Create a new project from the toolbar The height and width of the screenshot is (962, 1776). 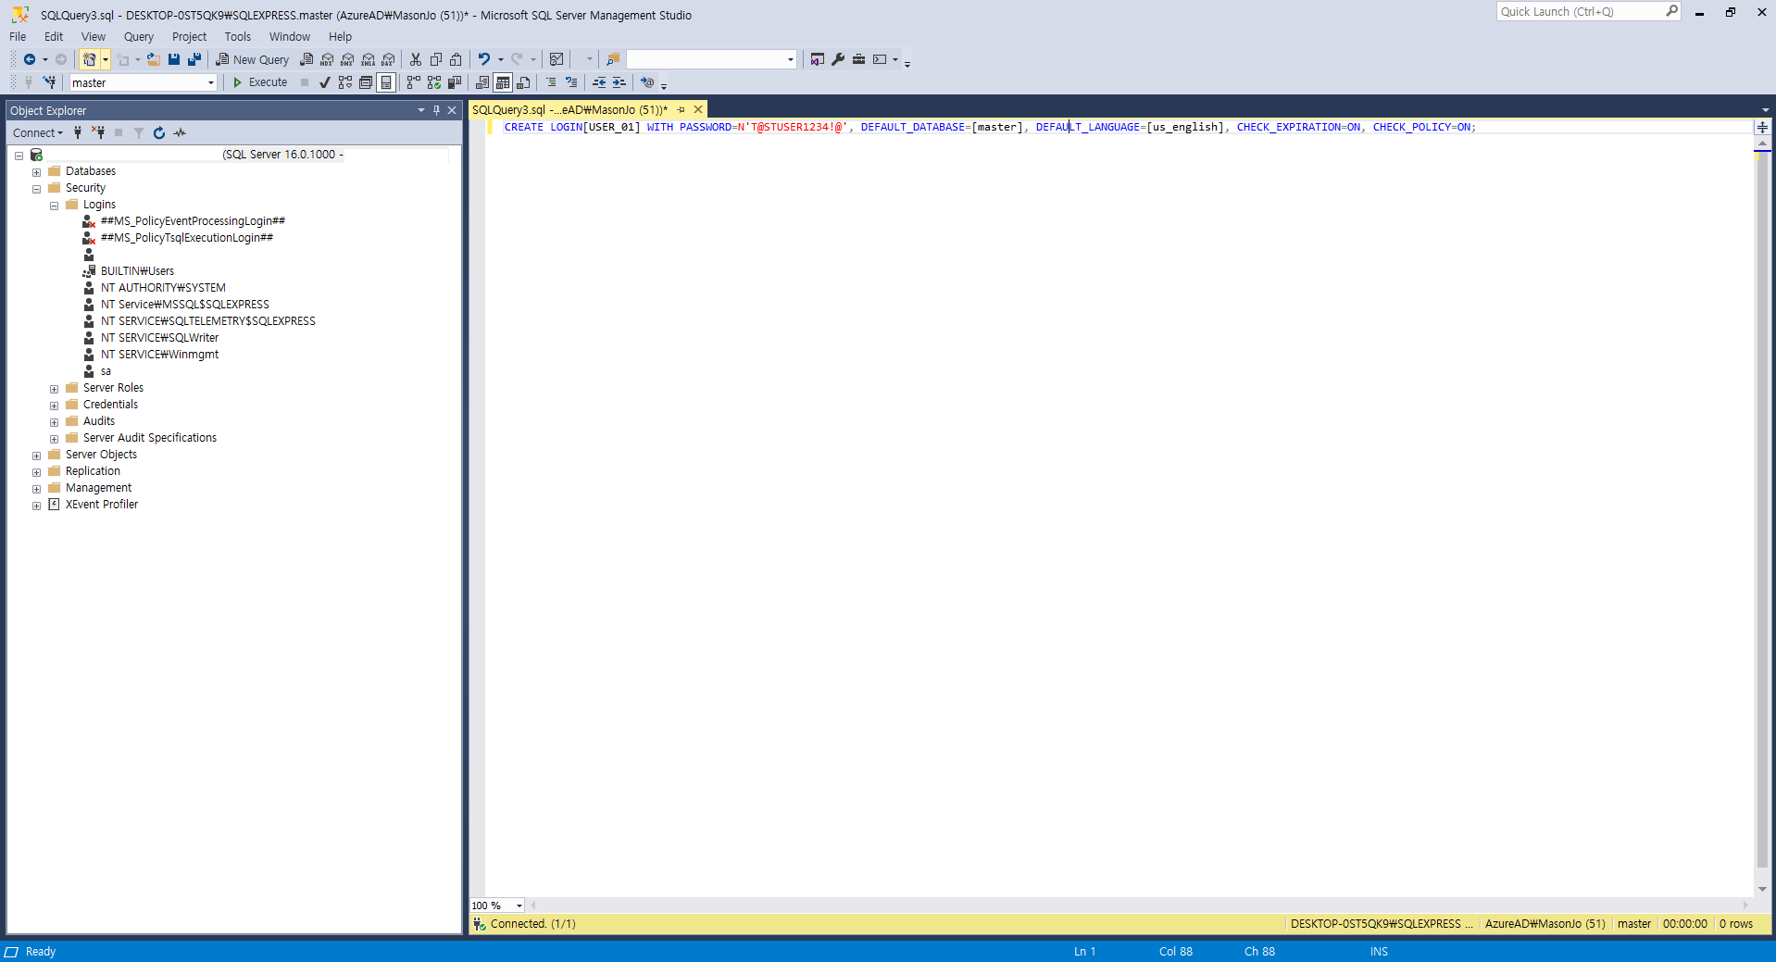89,59
